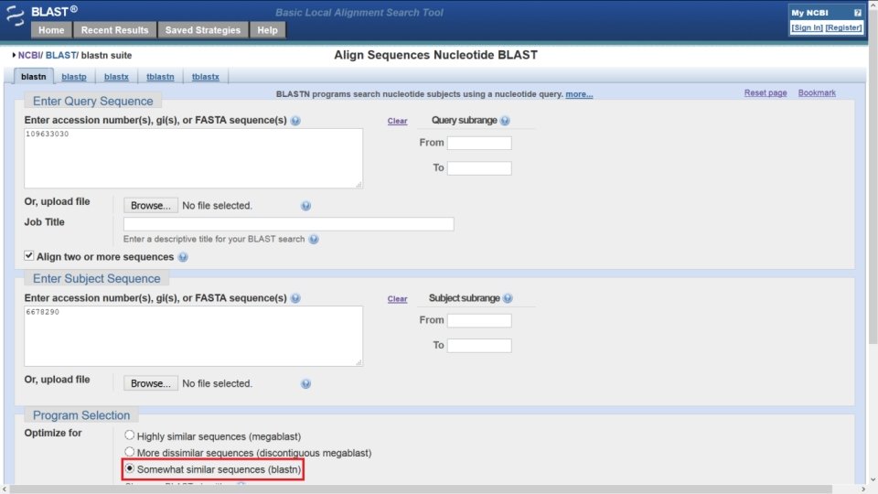Clear the subject sequence
This screenshot has width=878, height=494.
398,299
